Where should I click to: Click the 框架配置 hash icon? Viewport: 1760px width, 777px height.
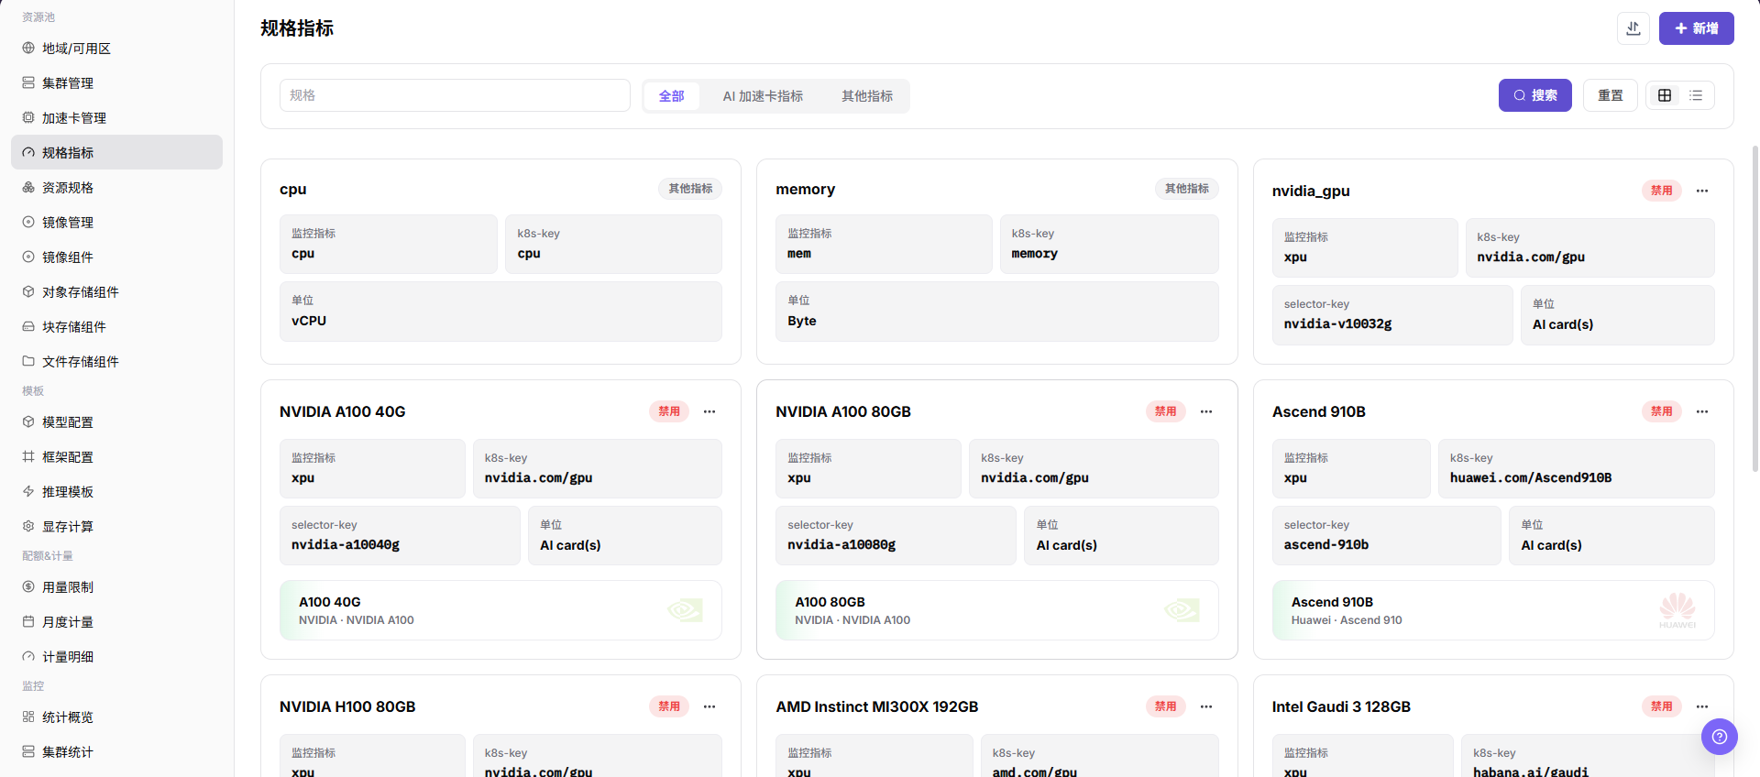point(28,457)
